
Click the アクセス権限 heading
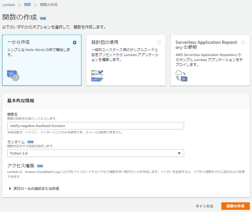tap(20, 166)
